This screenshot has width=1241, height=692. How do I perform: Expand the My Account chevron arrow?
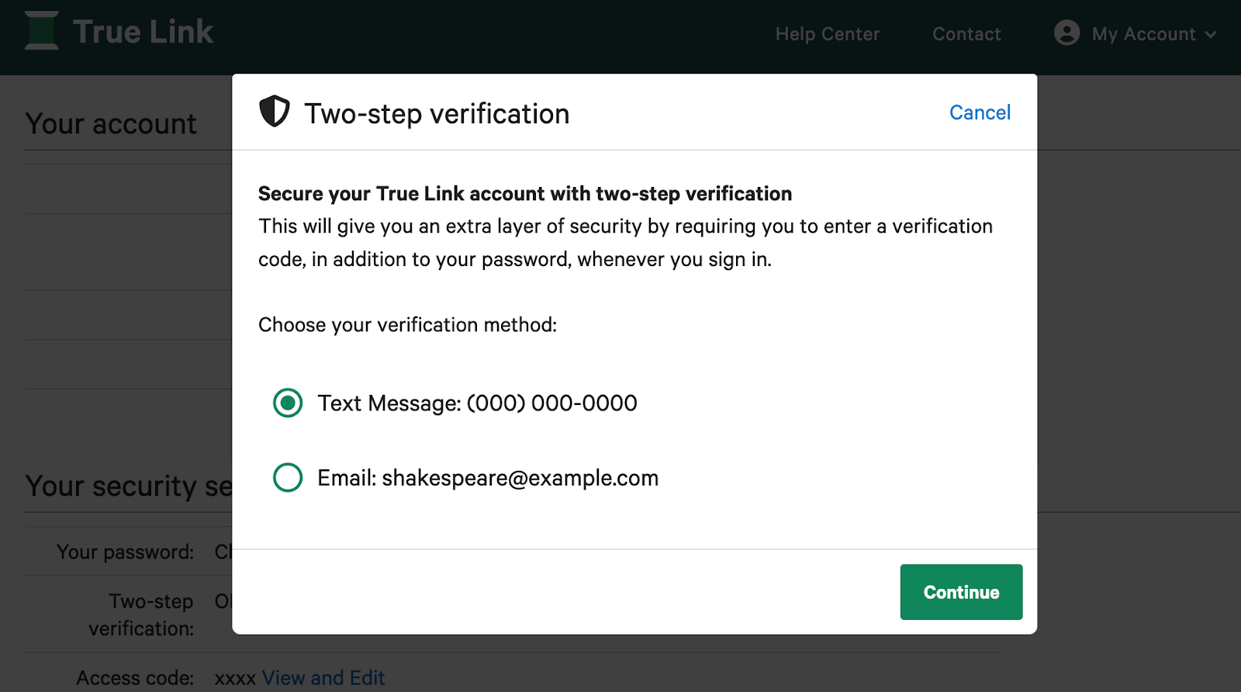pos(1211,35)
